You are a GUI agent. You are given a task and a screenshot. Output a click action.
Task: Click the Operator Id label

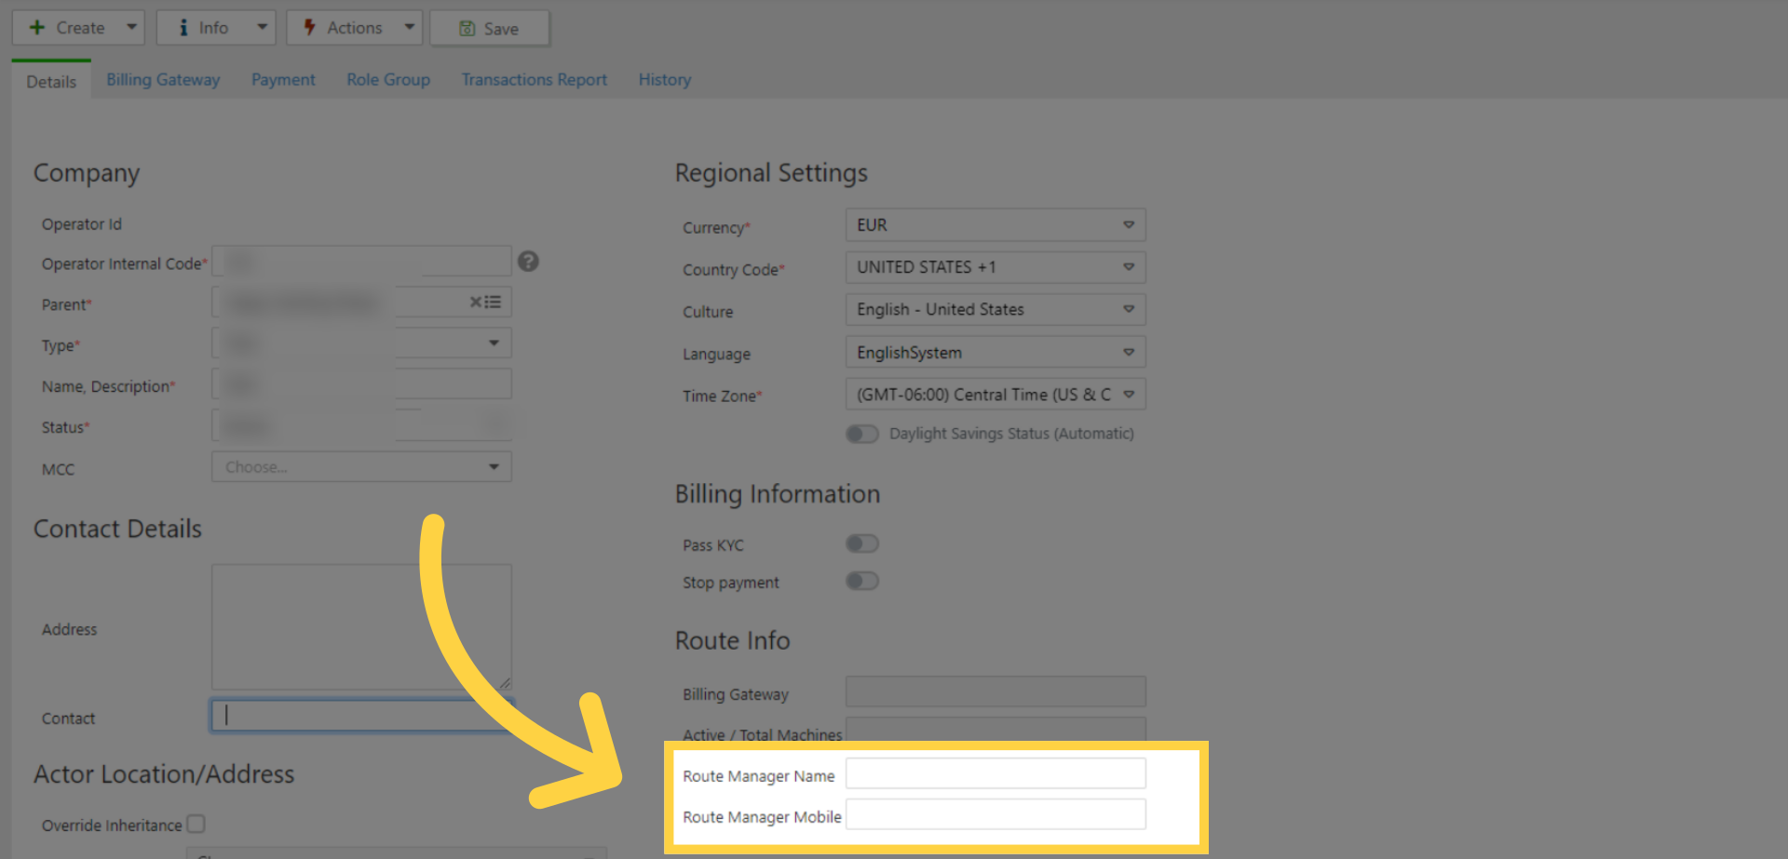[x=82, y=224]
